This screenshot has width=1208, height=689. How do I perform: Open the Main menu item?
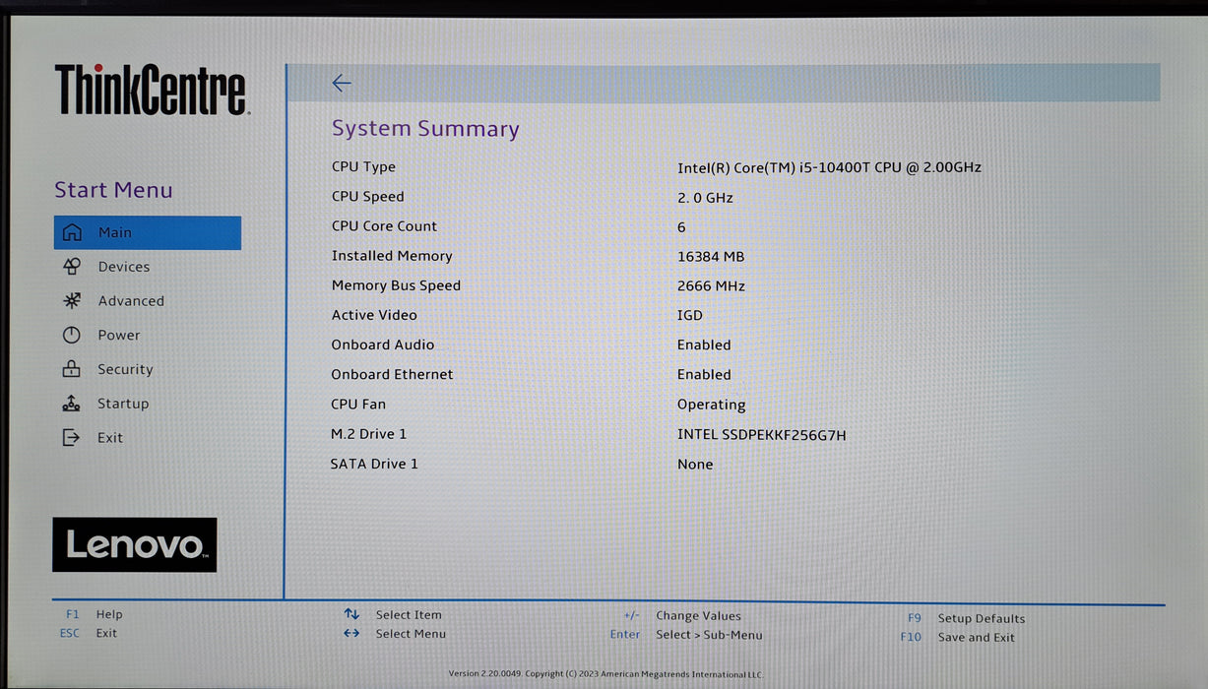pos(148,232)
